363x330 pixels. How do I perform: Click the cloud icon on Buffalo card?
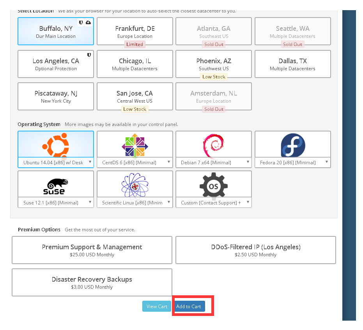(x=88, y=23)
